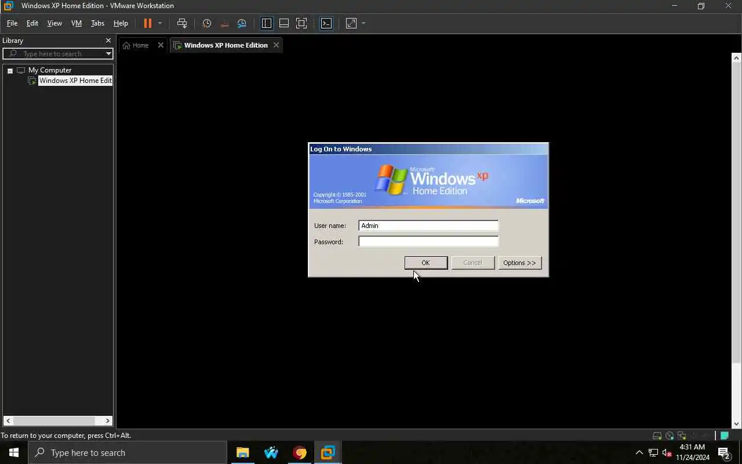Click the VM view scroll down arrow
742x464 pixels.
click(736, 424)
